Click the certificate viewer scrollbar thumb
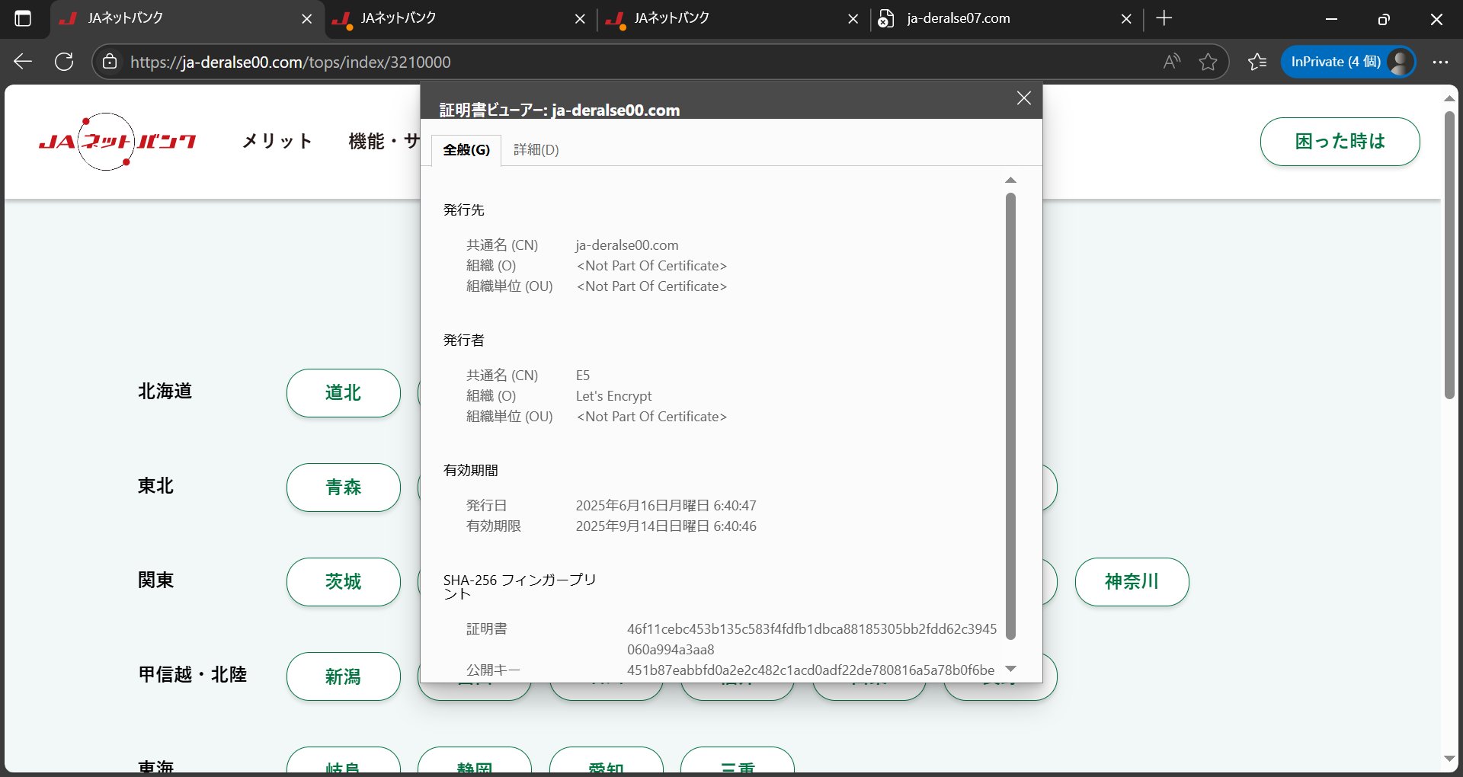 pyautogui.click(x=1011, y=416)
